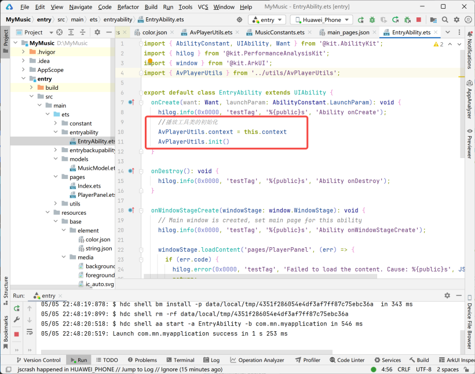The width and height of the screenshot is (475, 374).
Task: Expand the utils folder
Action: click(x=56, y=204)
